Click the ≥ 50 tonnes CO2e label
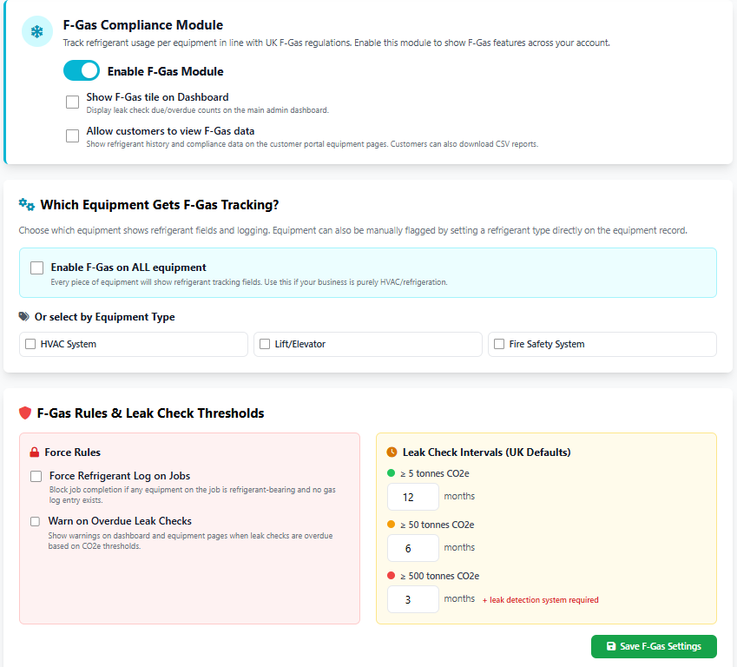 coord(438,525)
